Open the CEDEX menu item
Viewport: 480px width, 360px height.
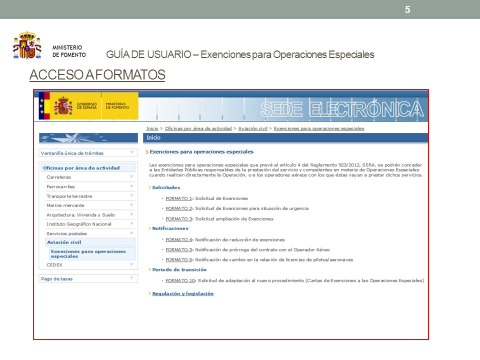[x=54, y=265]
